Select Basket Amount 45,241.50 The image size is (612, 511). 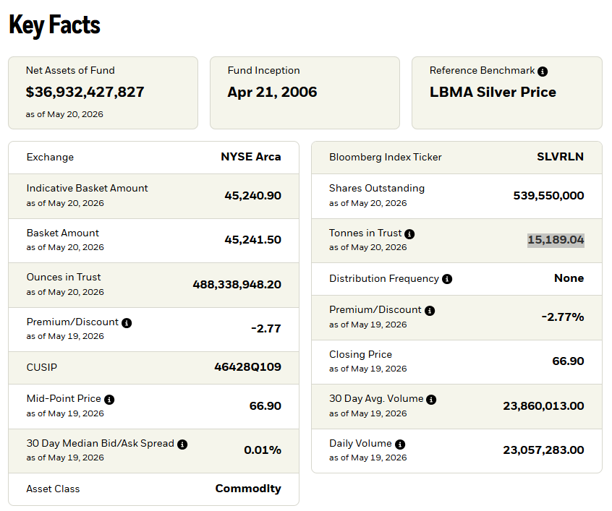point(253,239)
